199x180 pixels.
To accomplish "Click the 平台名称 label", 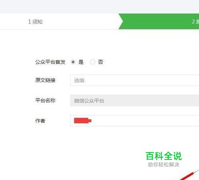I will pos(45,101).
